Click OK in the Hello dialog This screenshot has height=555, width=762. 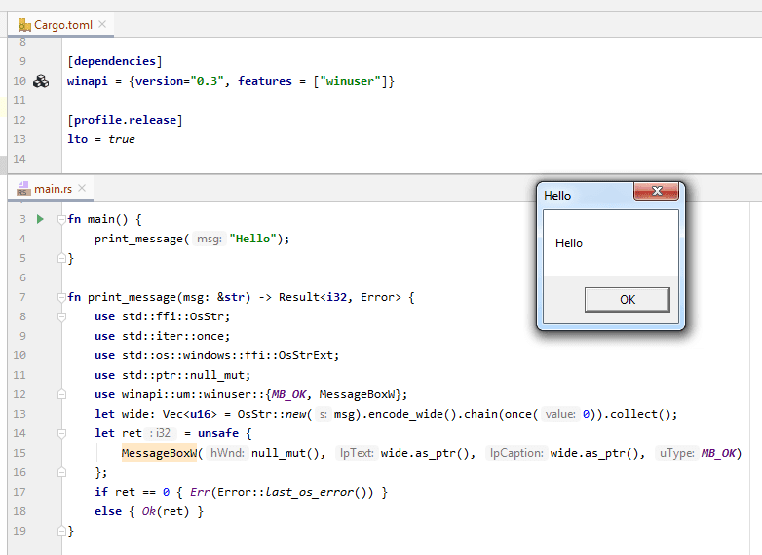coord(627,300)
